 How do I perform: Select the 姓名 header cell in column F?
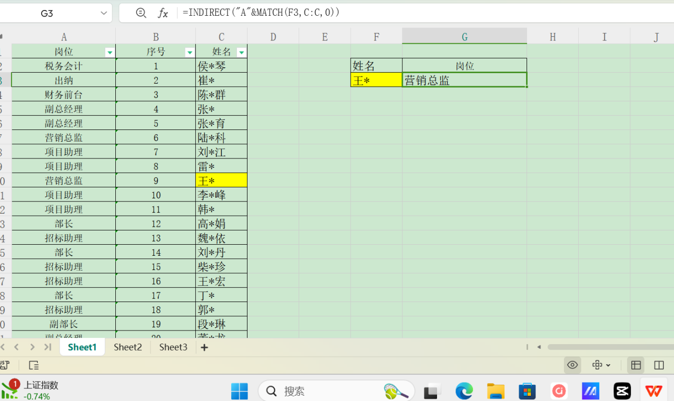376,66
